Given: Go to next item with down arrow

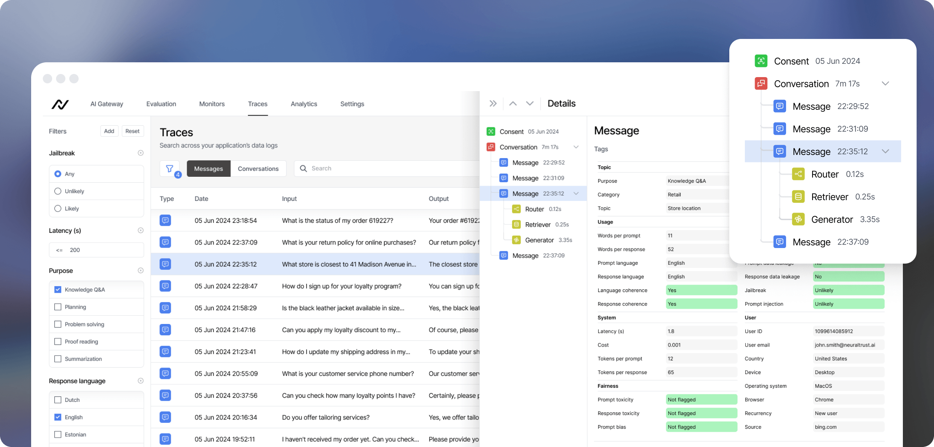Looking at the screenshot, I should [x=530, y=104].
